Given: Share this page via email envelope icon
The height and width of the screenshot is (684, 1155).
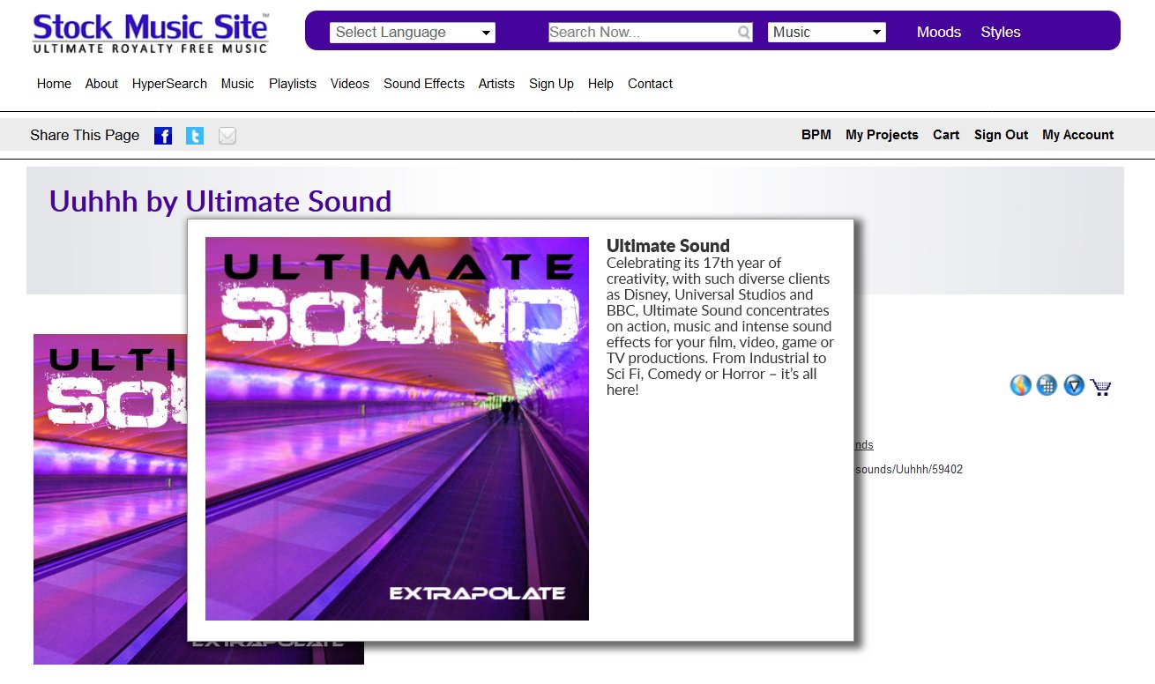Looking at the screenshot, I should pyautogui.click(x=227, y=136).
